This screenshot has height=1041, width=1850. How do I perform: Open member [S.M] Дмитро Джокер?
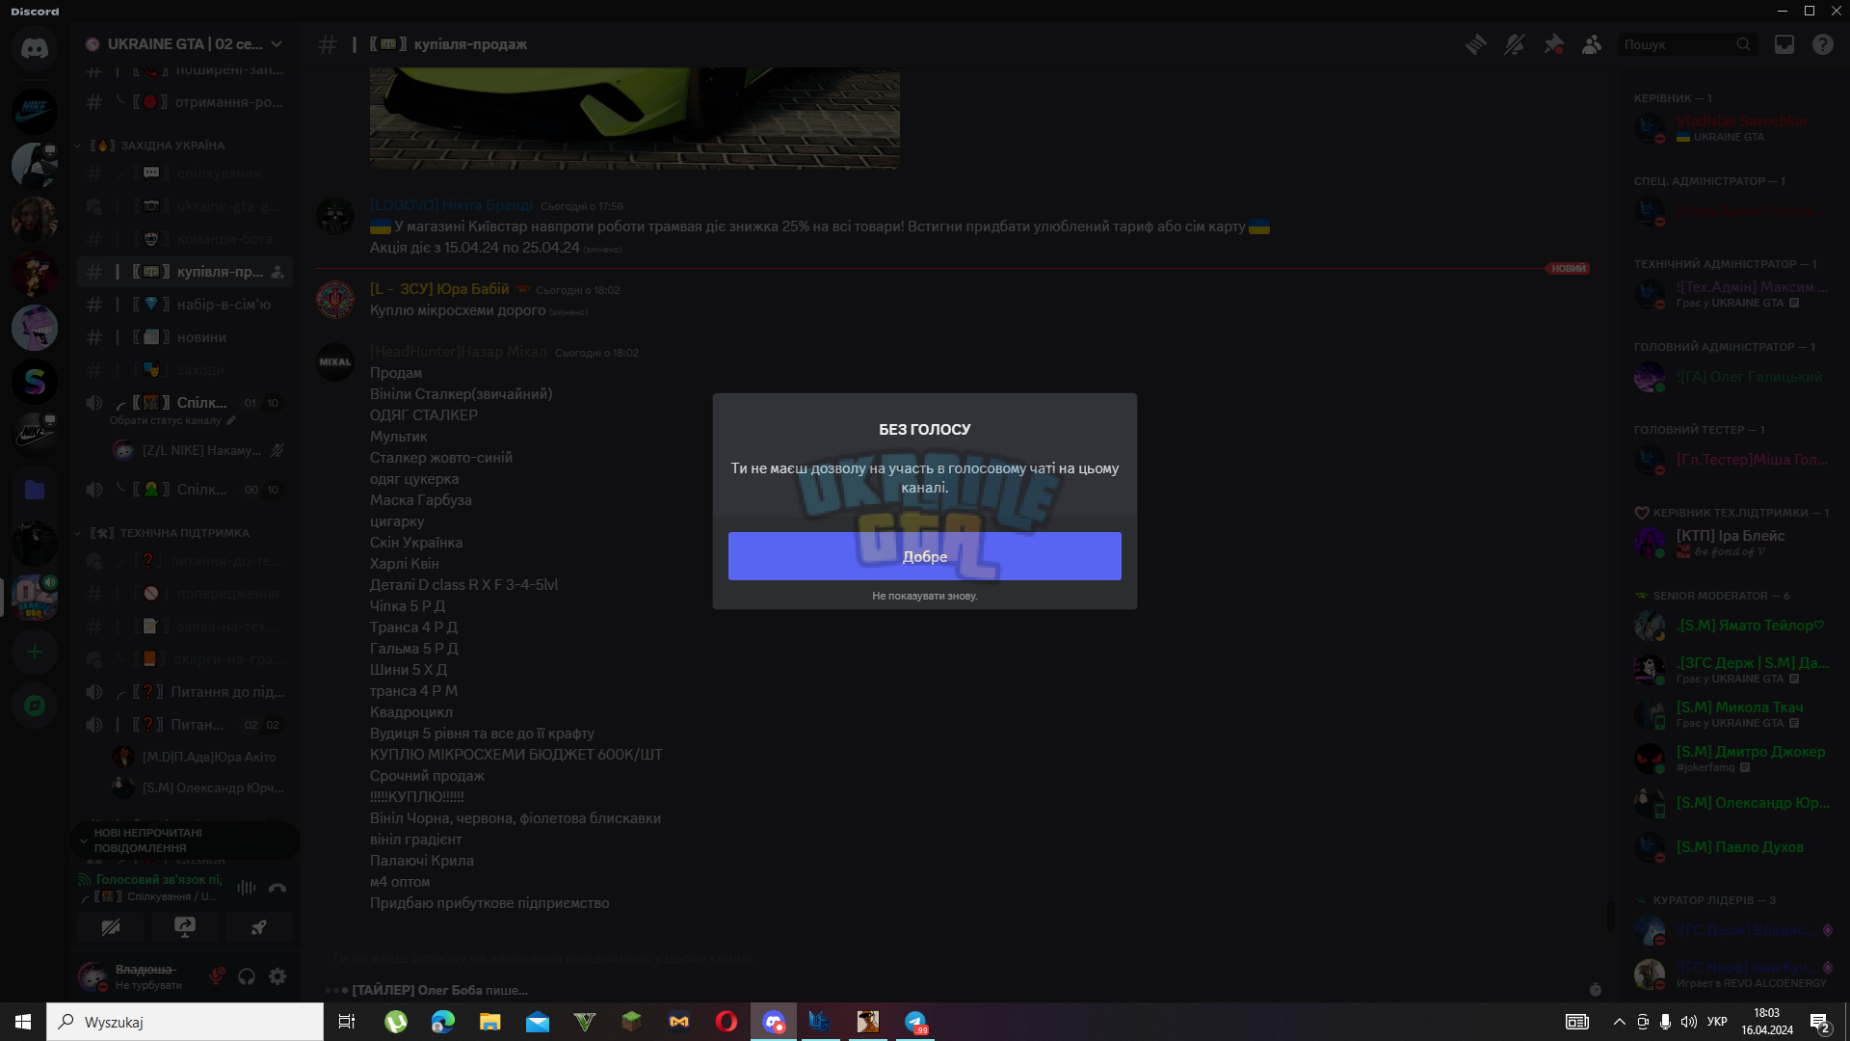click(1731, 759)
